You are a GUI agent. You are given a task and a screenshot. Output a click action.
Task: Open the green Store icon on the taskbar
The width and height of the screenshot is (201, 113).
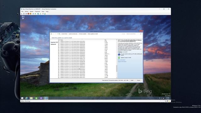pyautogui.click(x=36, y=98)
